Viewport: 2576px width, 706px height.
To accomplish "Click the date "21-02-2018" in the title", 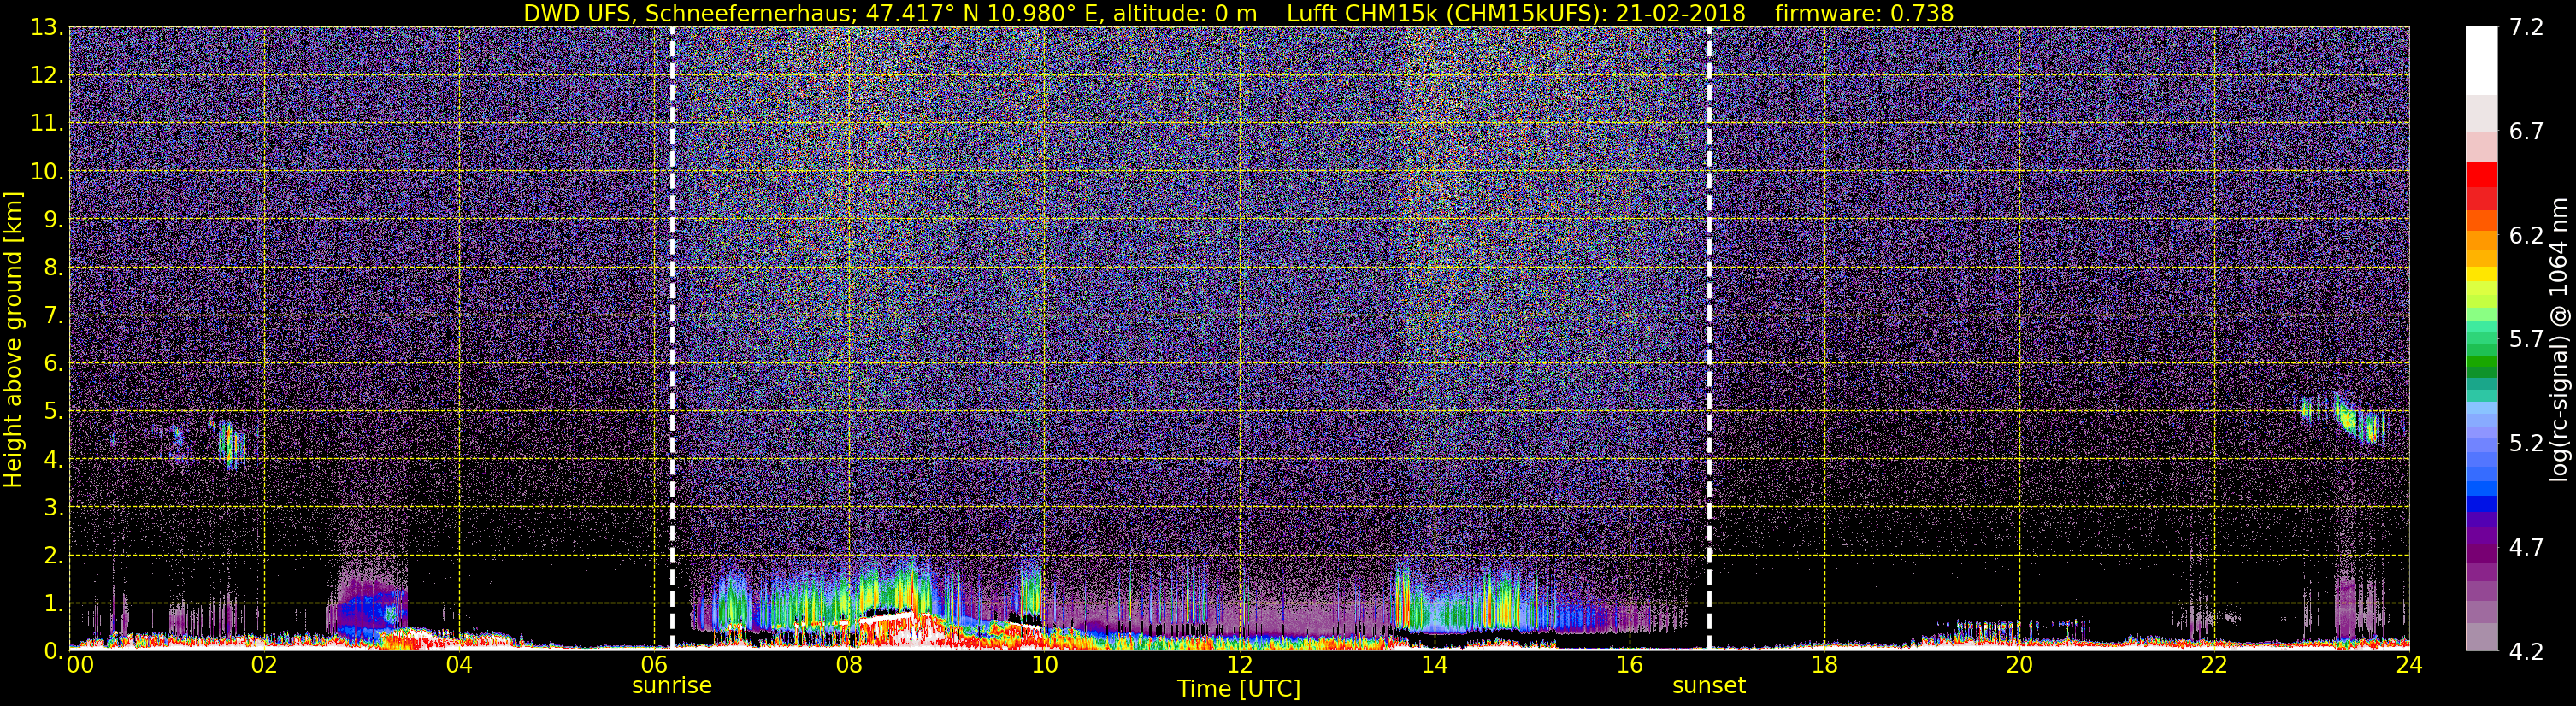I will [x=1681, y=13].
